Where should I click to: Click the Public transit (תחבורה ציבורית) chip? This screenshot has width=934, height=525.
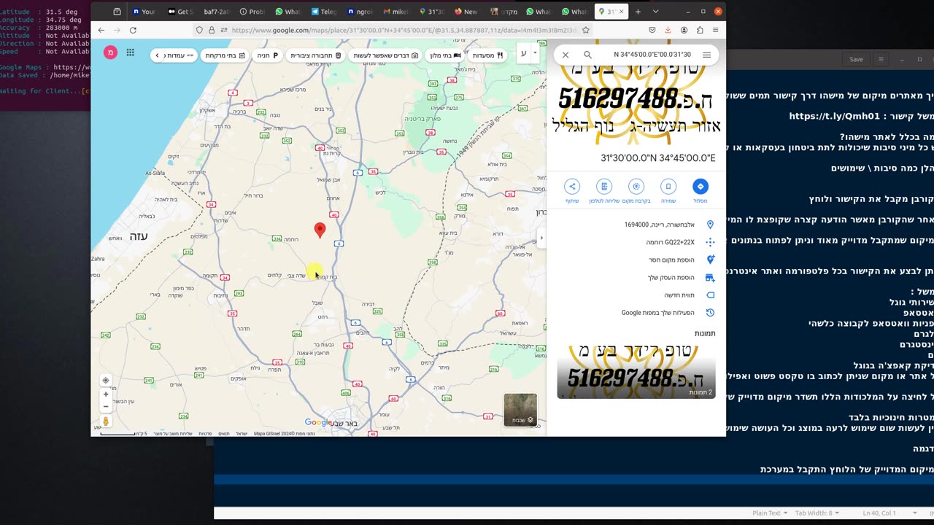coord(315,55)
